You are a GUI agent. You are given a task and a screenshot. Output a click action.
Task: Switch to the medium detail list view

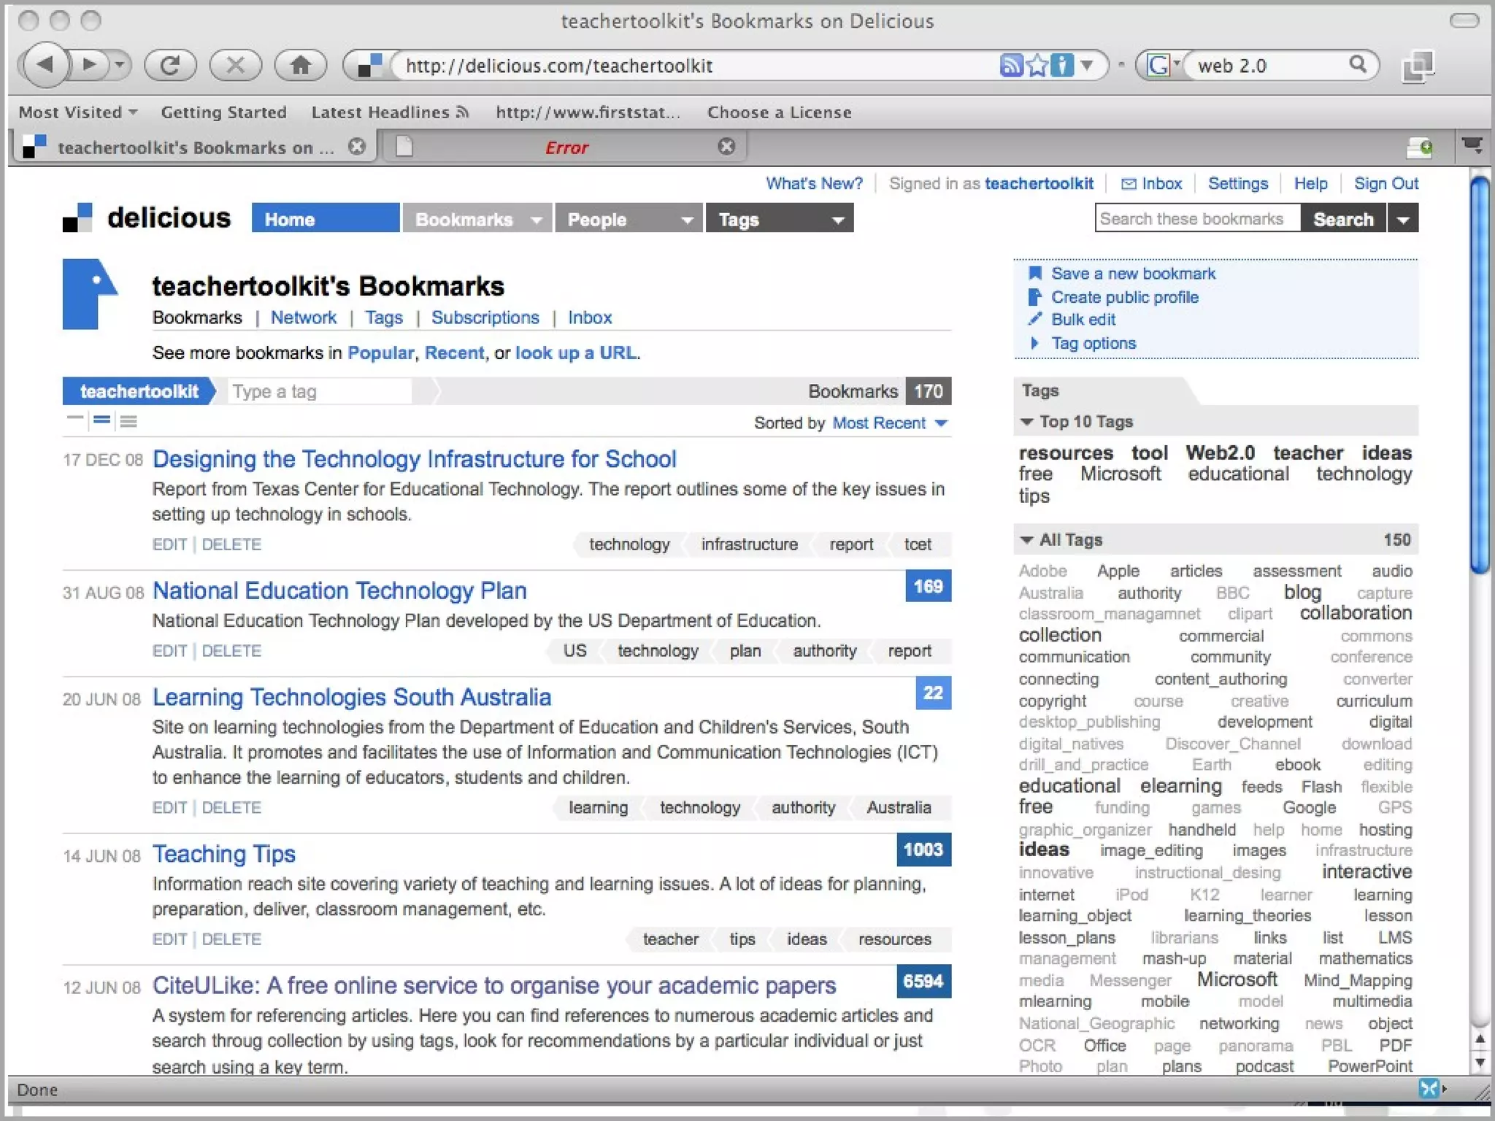(102, 420)
